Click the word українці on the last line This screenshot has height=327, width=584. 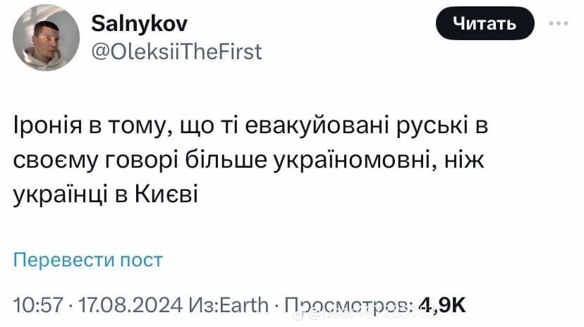click(61, 192)
